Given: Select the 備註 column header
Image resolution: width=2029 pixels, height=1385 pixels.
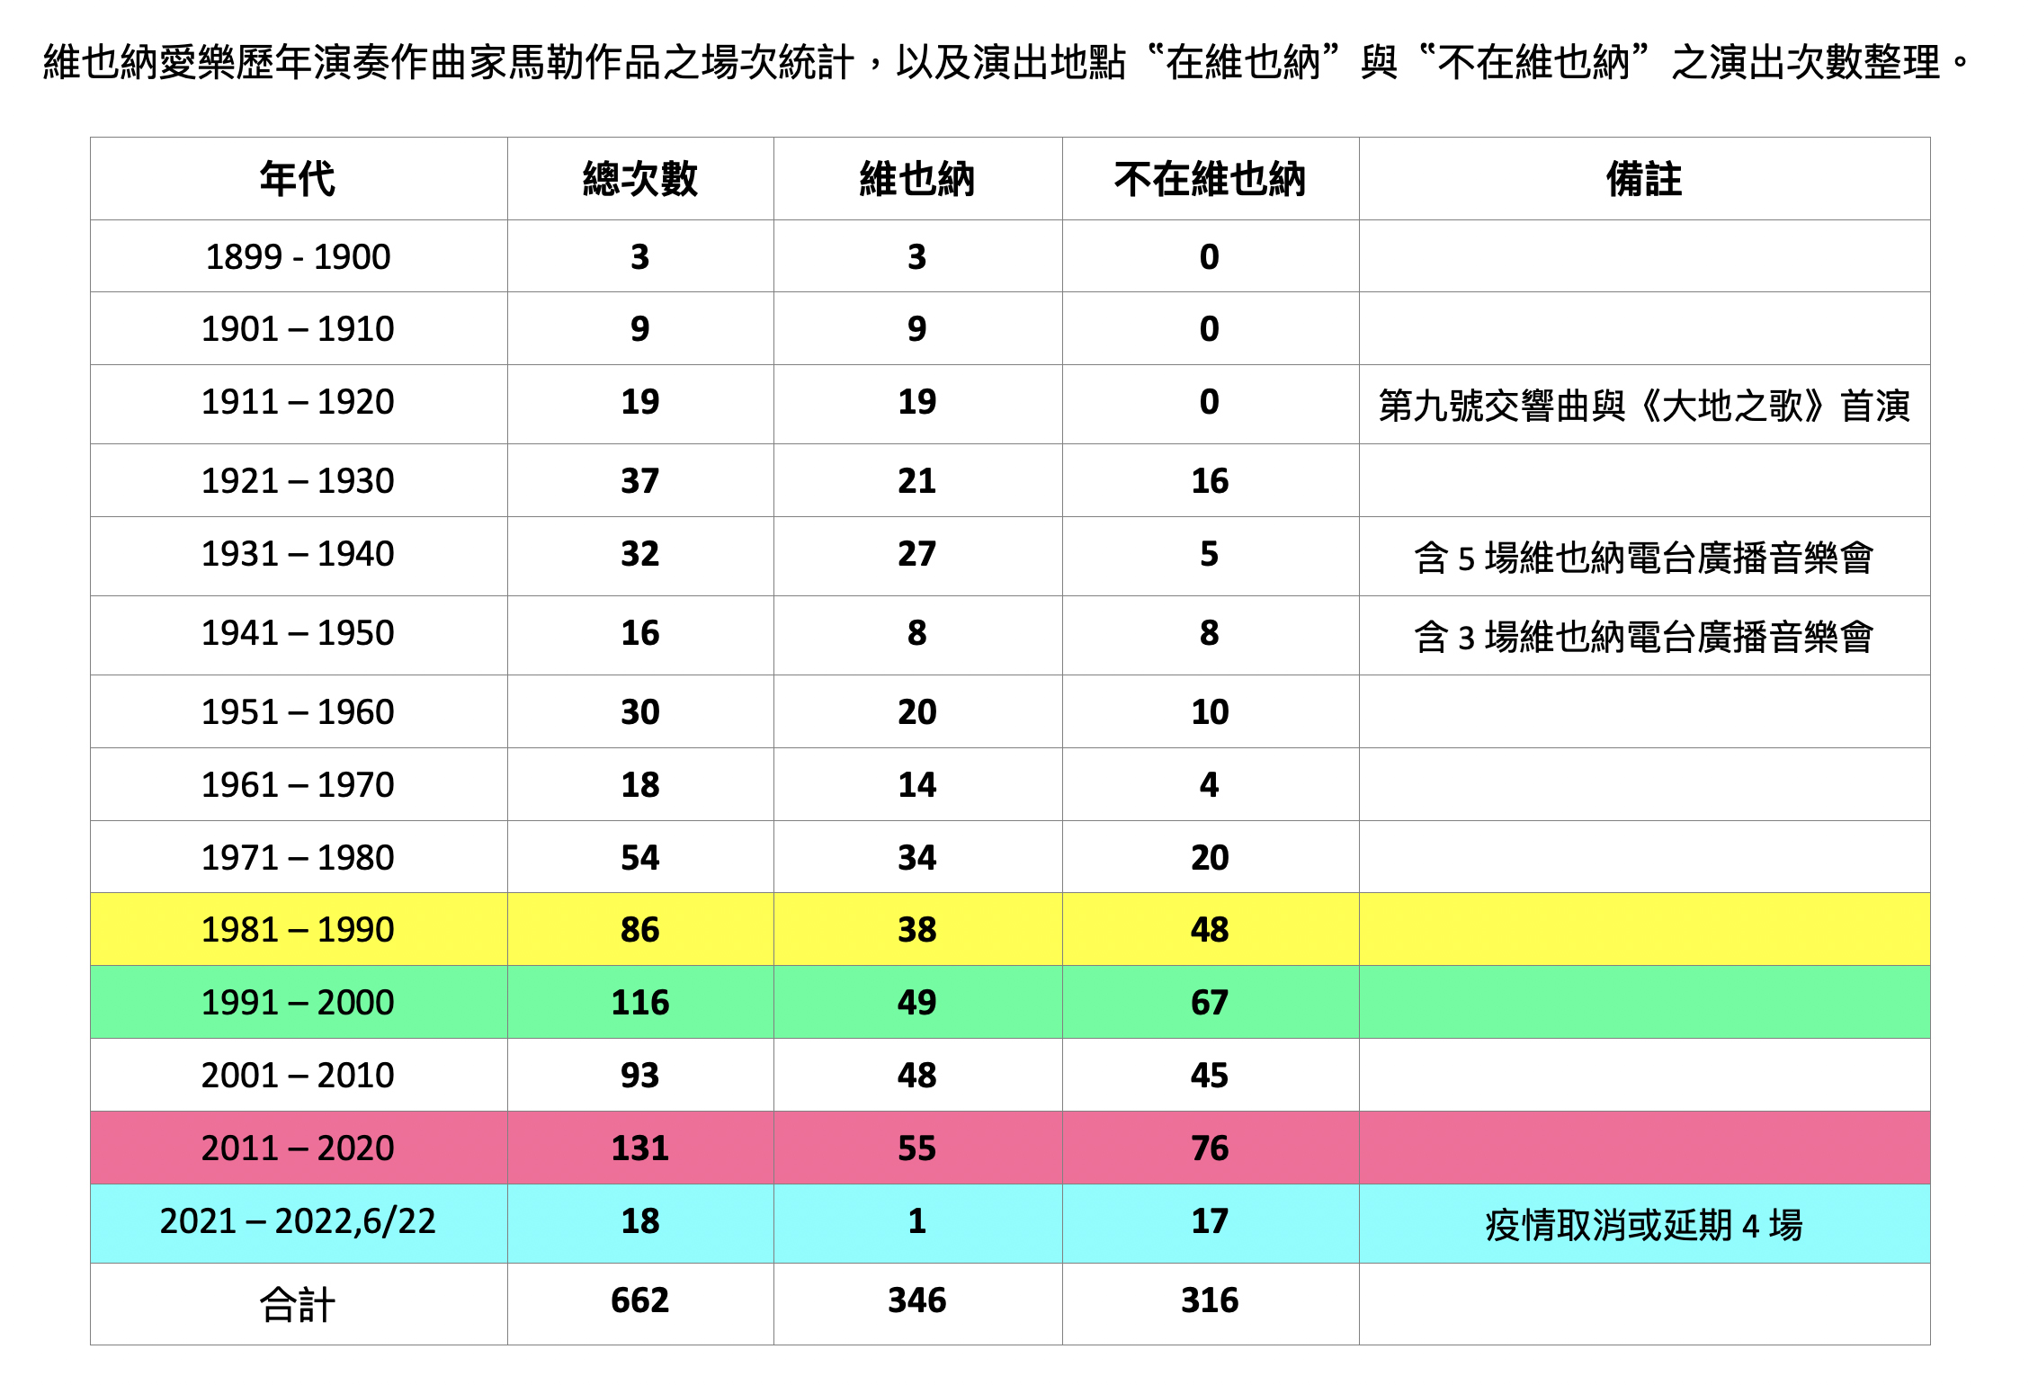Looking at the screenshot, I should (1644, 178).
